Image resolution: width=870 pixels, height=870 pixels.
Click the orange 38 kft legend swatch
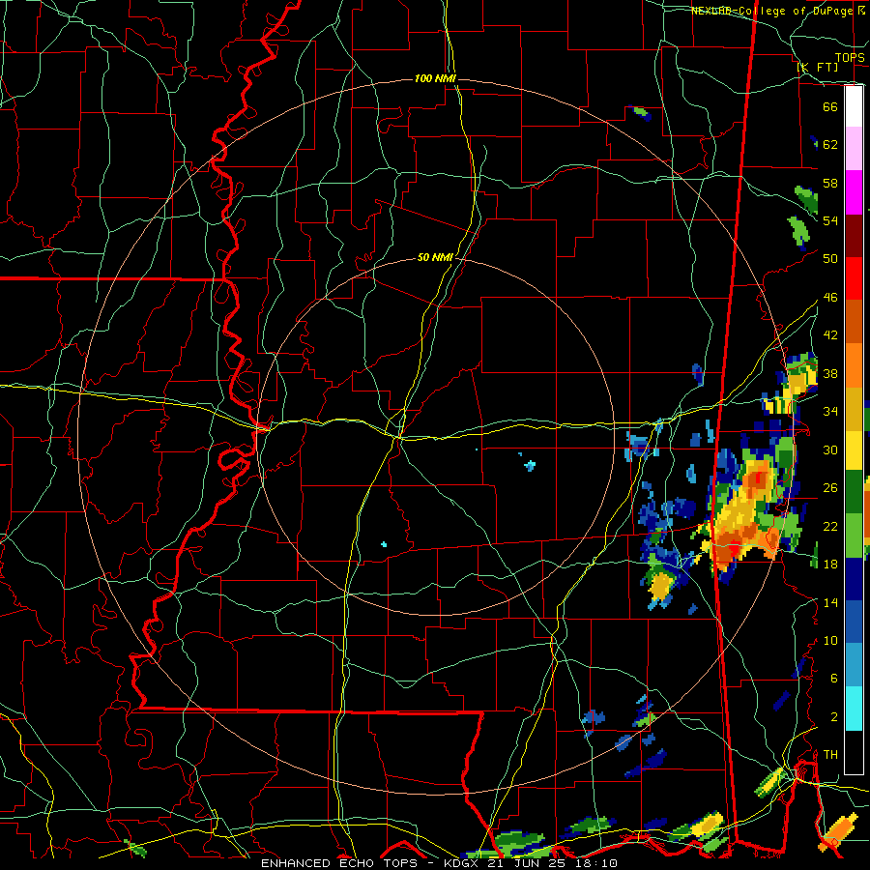pyautogui.click(x=854, y=365)
